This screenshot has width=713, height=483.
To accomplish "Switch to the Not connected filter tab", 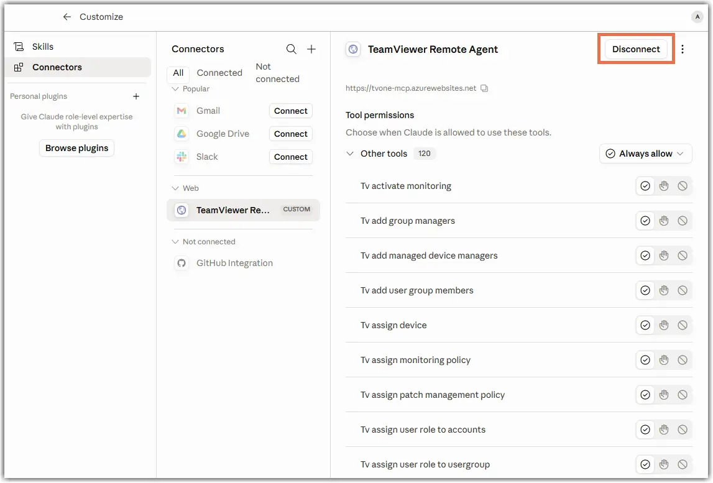I will coord(277,73).
